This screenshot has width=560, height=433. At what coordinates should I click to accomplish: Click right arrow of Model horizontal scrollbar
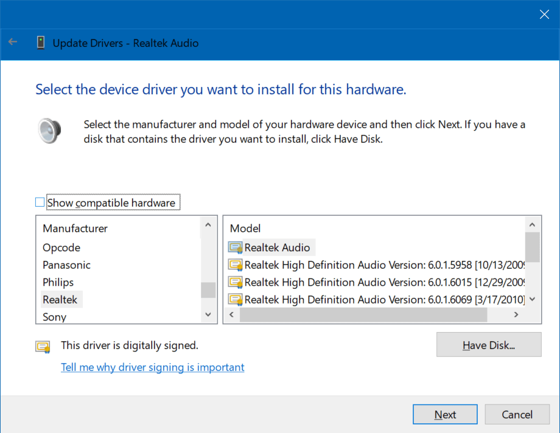point(516,314)
